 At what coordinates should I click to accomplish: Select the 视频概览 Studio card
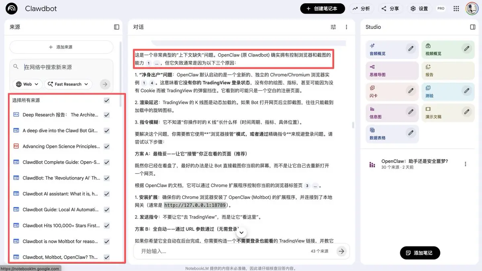448,49
